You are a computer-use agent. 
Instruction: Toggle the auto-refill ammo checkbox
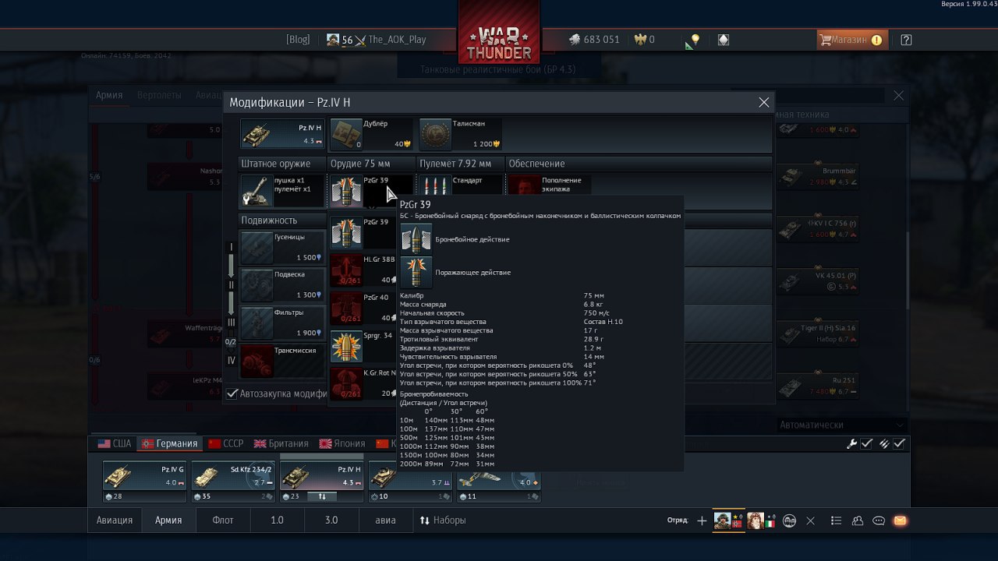pyautogui.click(x=899, y=443)
